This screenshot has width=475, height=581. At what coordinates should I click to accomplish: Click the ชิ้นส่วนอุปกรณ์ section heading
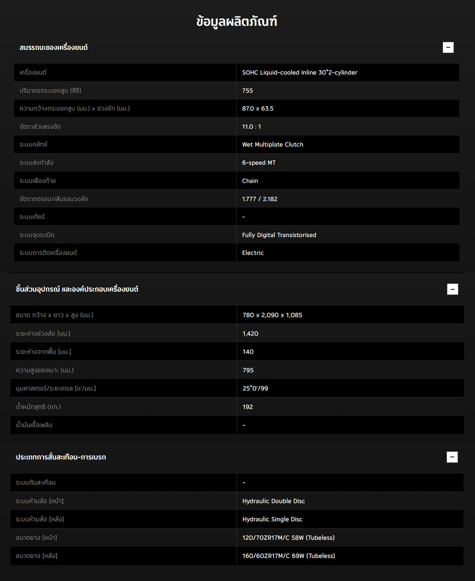tap(77, 289)
